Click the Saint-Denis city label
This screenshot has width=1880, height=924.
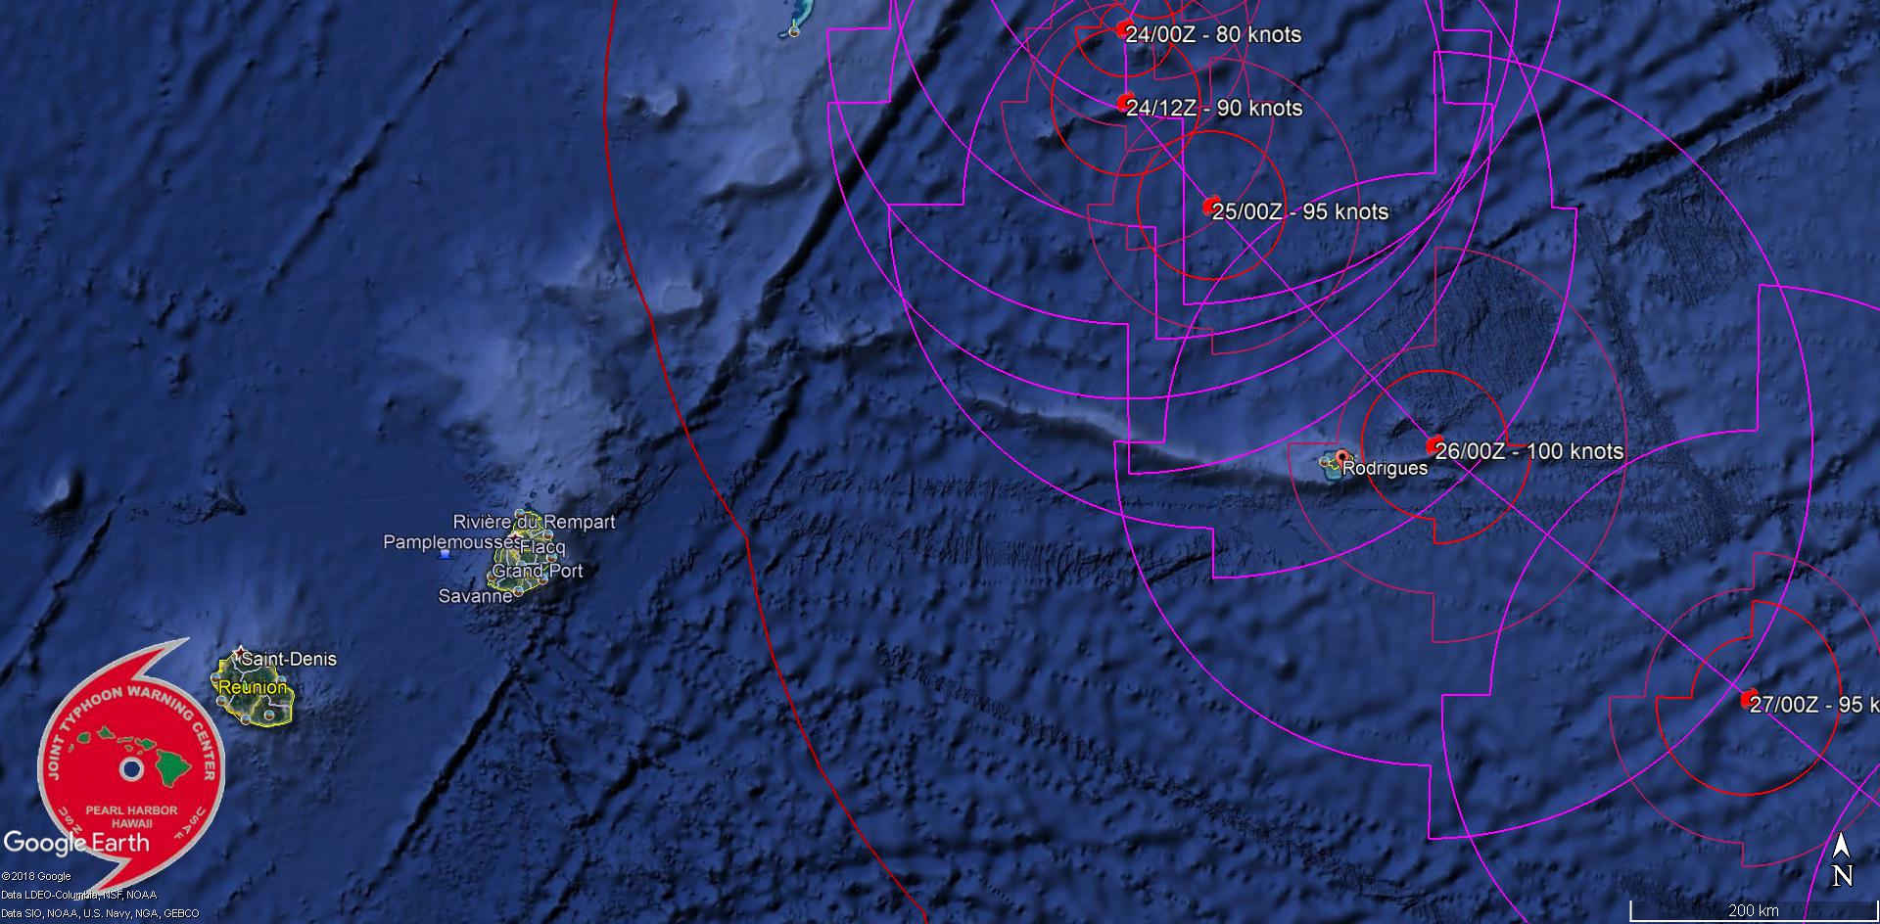(289, 659)
